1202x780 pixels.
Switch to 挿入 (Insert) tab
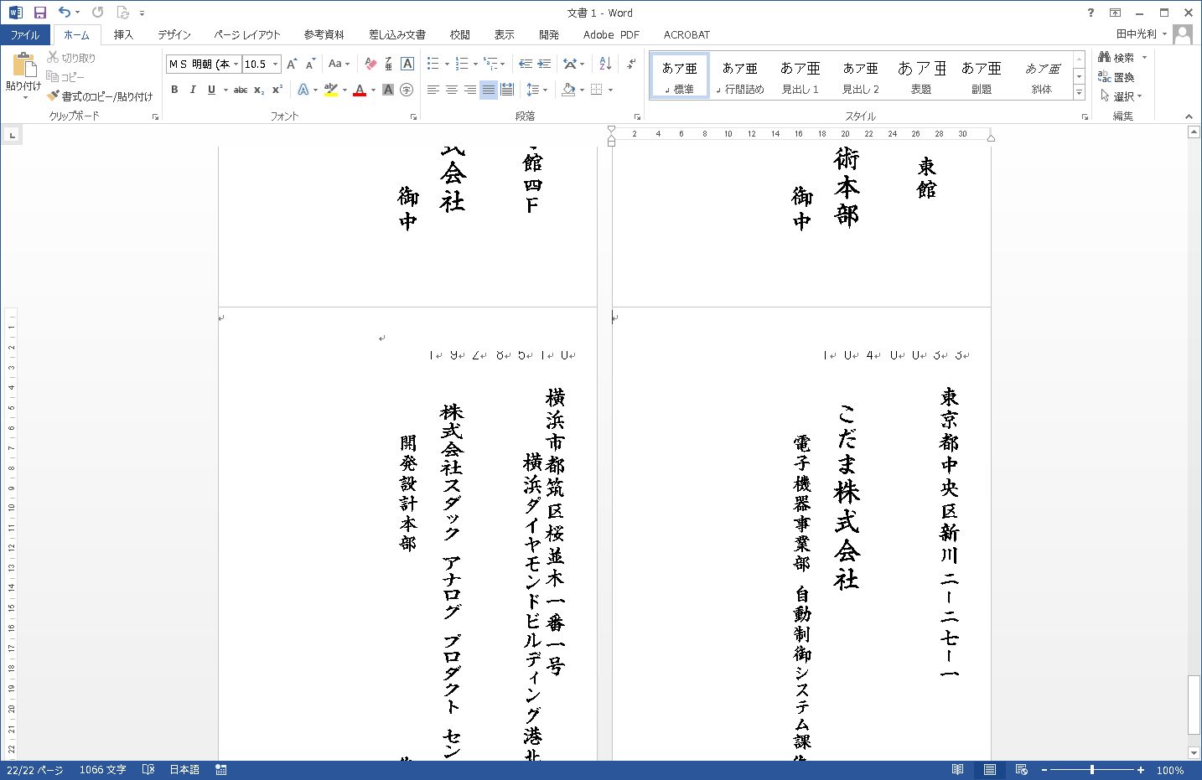[x=124, y=34]
